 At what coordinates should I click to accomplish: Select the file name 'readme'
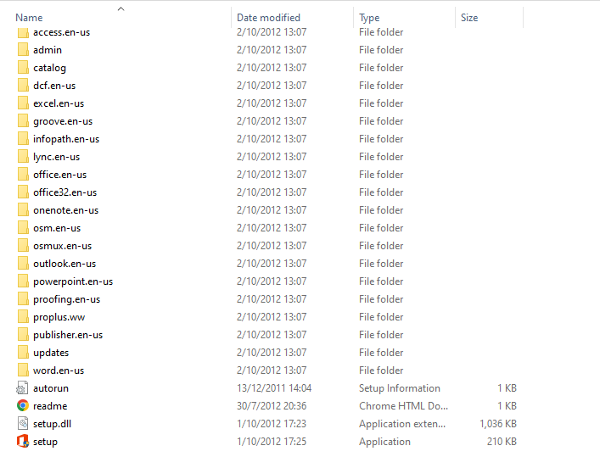[x=50, y=406]
